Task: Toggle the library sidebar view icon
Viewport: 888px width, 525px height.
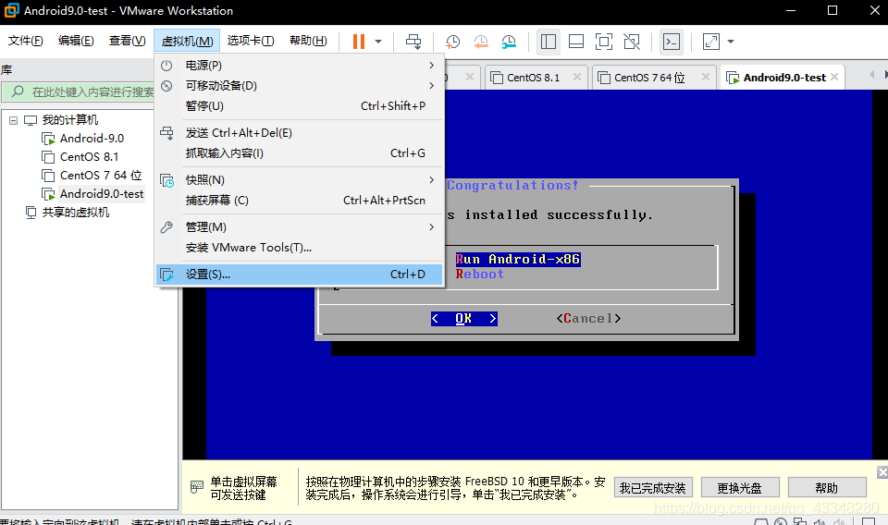Action: pyautogui.click(x=549, y=42)
